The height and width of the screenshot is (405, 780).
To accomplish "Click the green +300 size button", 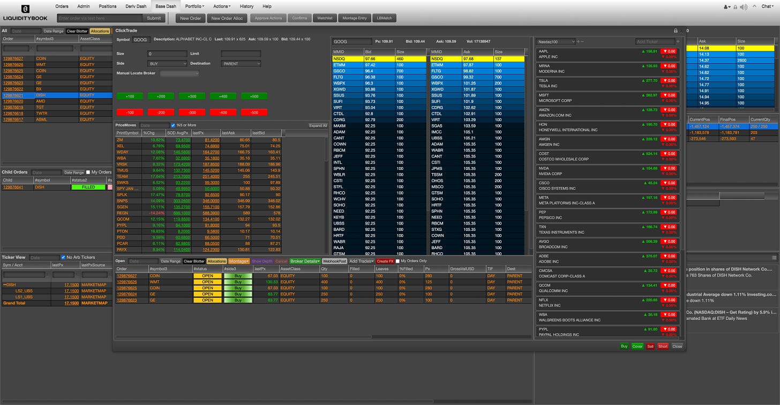I will 192,96.
